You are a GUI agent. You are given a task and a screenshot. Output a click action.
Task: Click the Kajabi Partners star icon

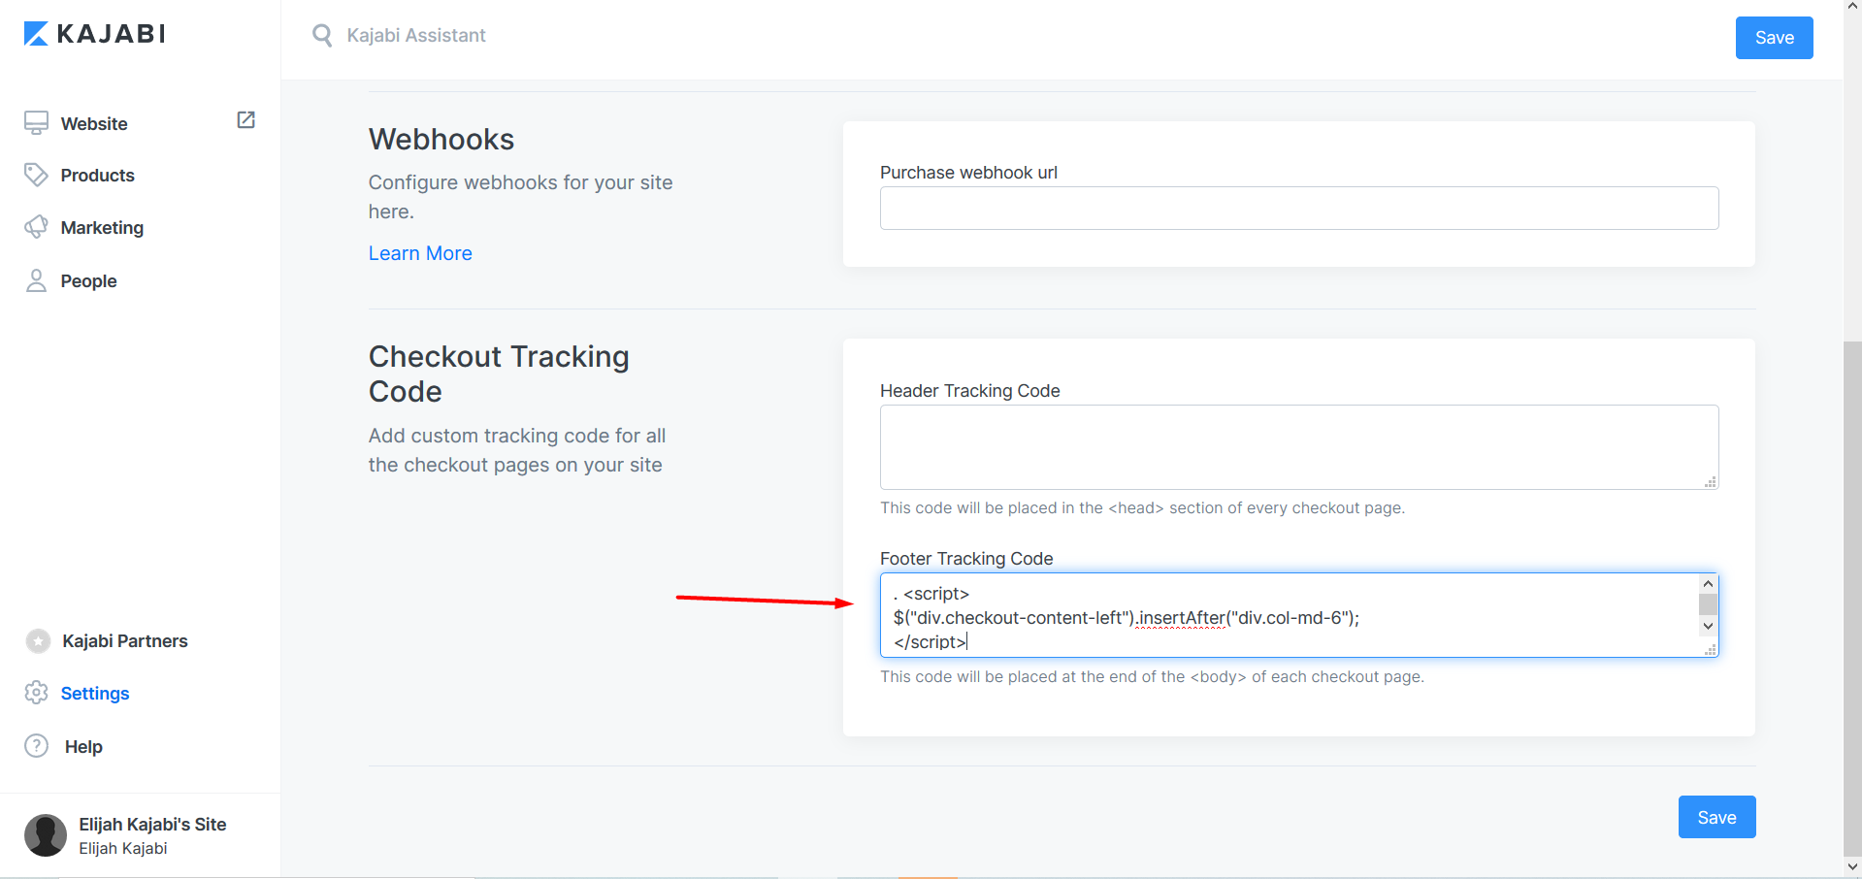pos(38,641)
